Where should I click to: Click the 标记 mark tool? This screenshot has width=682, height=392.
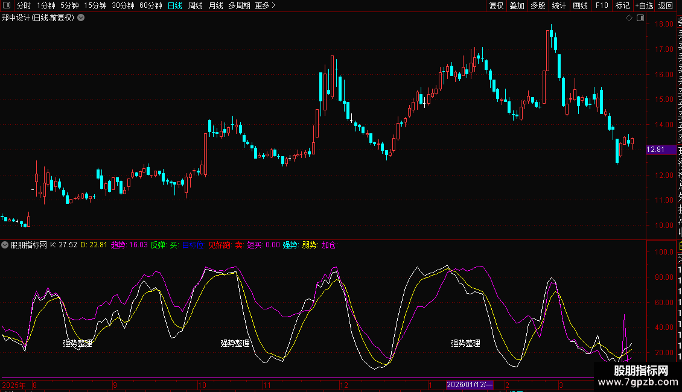(x=622, y=5)
